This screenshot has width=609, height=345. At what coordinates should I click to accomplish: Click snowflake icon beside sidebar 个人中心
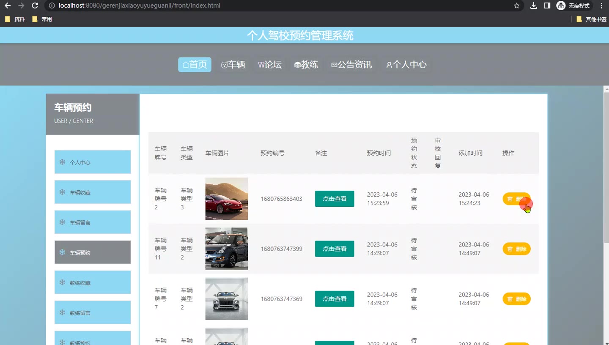tap(62, 162)
